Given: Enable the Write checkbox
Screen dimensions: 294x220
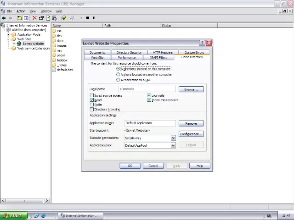Looking at the screenshot, I should tap(92, 104).
